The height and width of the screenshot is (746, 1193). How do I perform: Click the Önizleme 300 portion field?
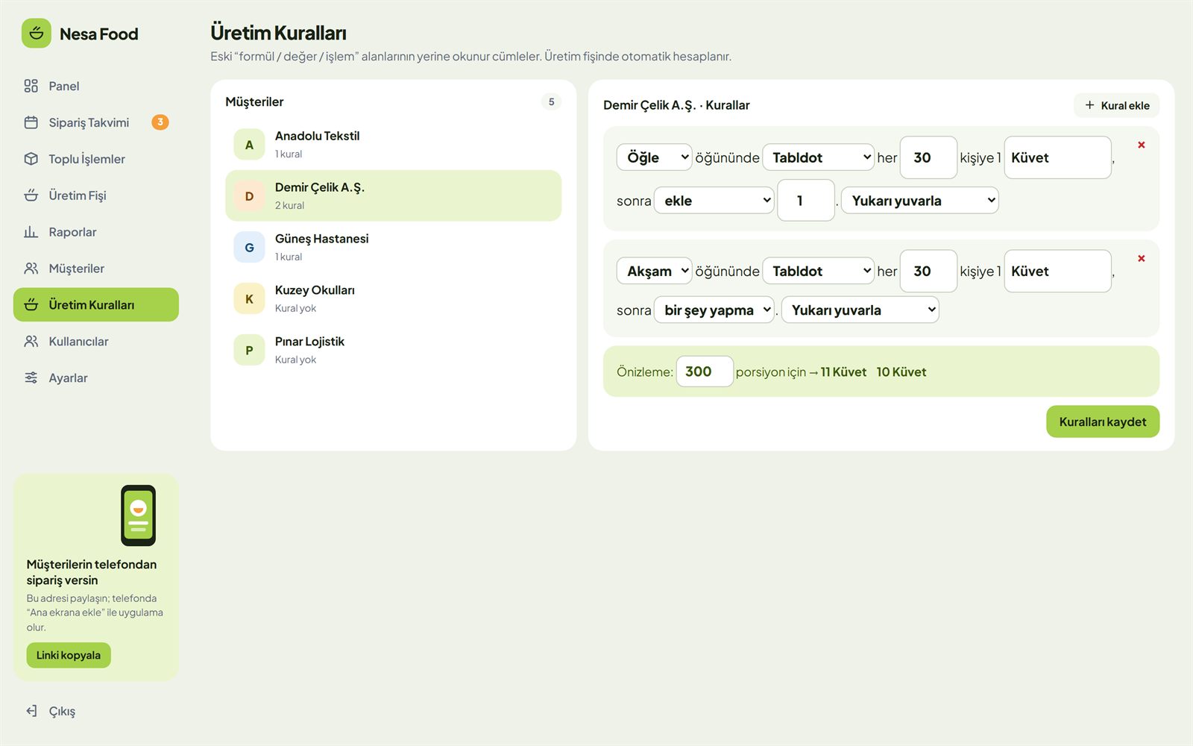click(x=705, y=372)
